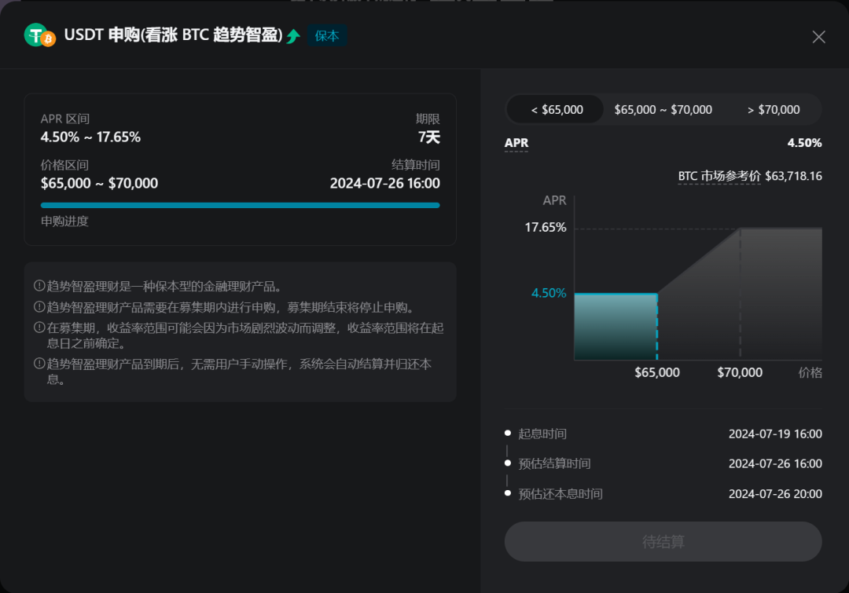Viewport: 849px width, 593px height.
Task: Switch to the $65,000 ~ $70,000 range tab
Action: point(663,109)
